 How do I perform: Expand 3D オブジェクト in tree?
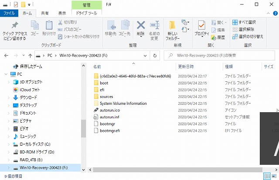pos(9,82)
